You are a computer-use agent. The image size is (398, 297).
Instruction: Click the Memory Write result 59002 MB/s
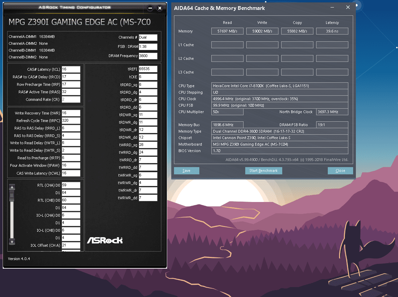(262, 31)
